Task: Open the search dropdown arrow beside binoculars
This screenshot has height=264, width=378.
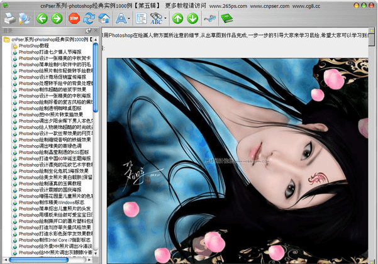Action: tap(165, 18)
